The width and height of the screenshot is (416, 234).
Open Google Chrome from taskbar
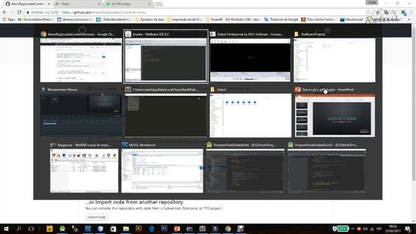tap(227, 229)
